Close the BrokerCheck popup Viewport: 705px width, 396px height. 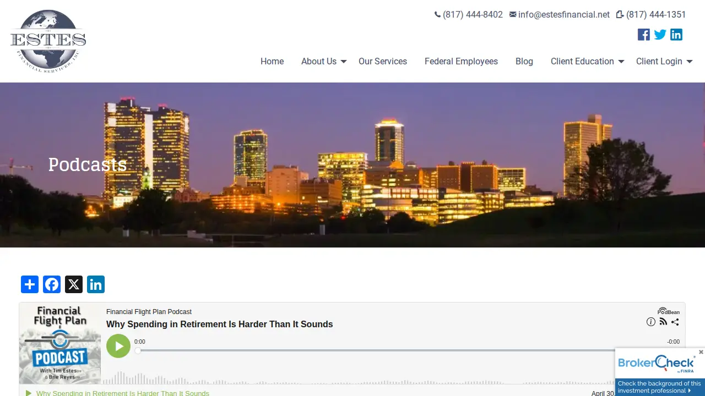(701, 352)
